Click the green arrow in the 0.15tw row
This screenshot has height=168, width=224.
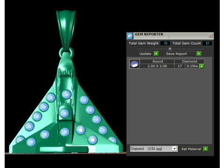point(202,66)
